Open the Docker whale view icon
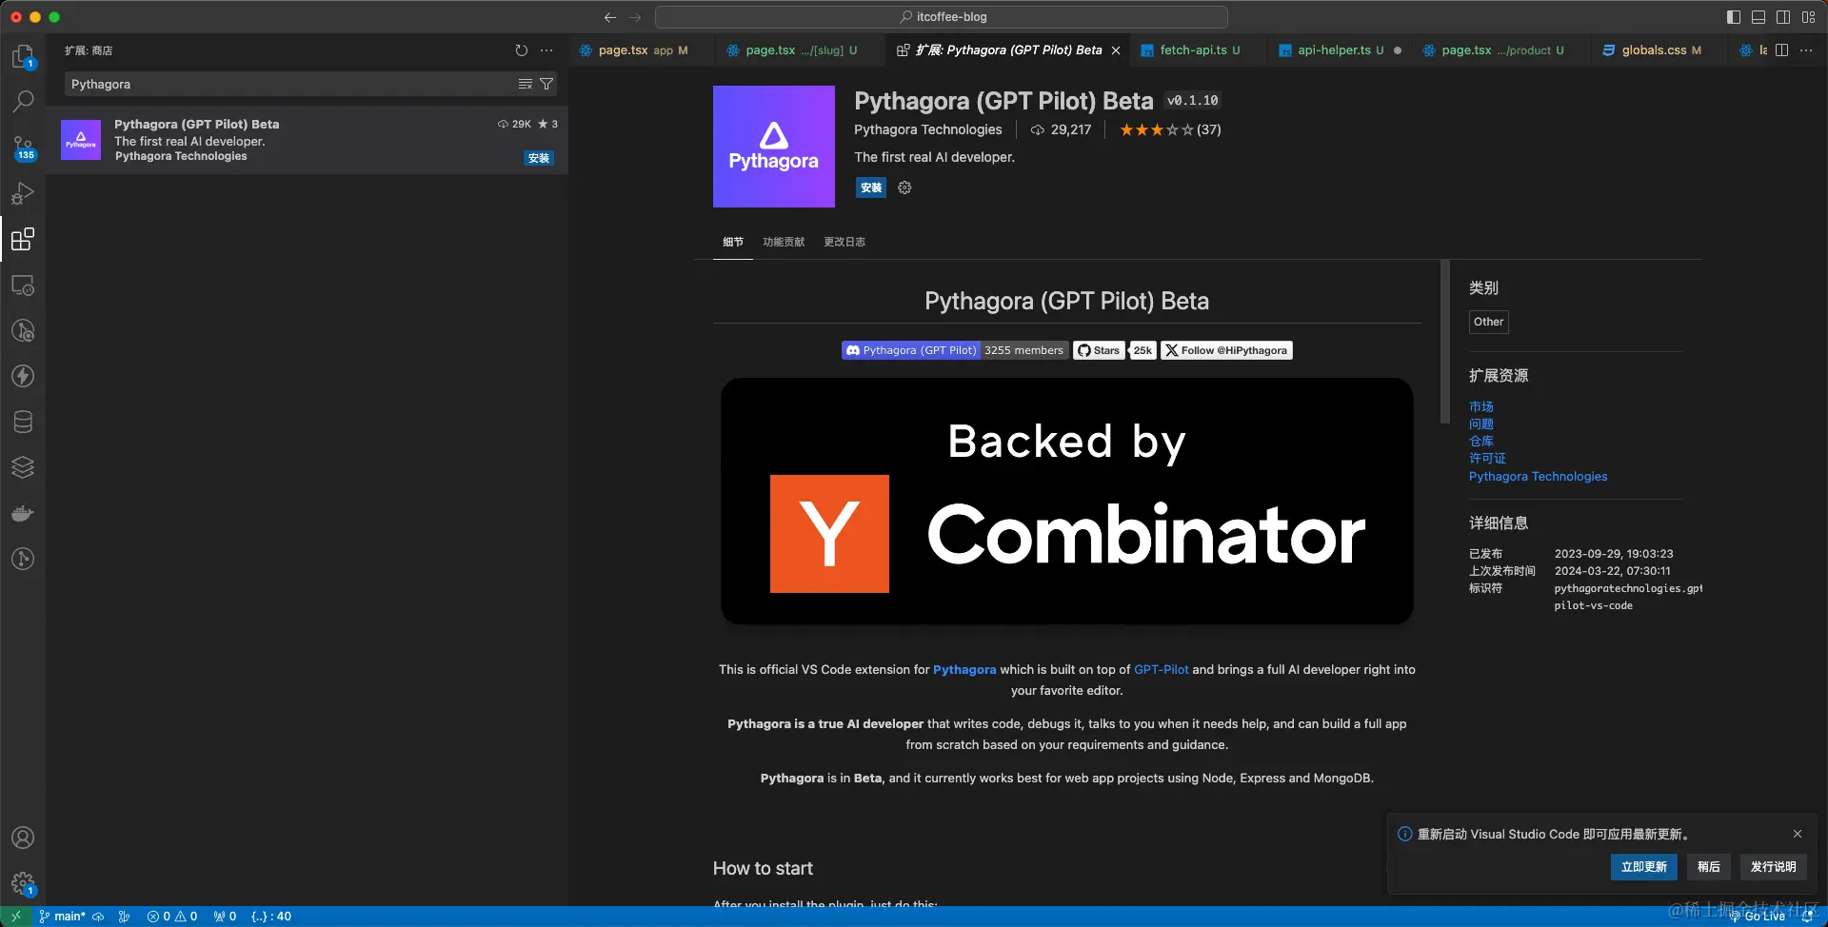The image size is (1828, 927). 23,513
